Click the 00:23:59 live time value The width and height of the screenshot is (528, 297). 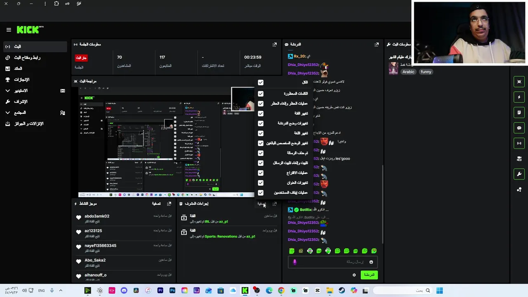click(252, 57)
